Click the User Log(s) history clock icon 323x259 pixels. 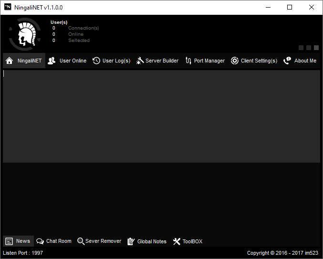[x=96, y=61]
